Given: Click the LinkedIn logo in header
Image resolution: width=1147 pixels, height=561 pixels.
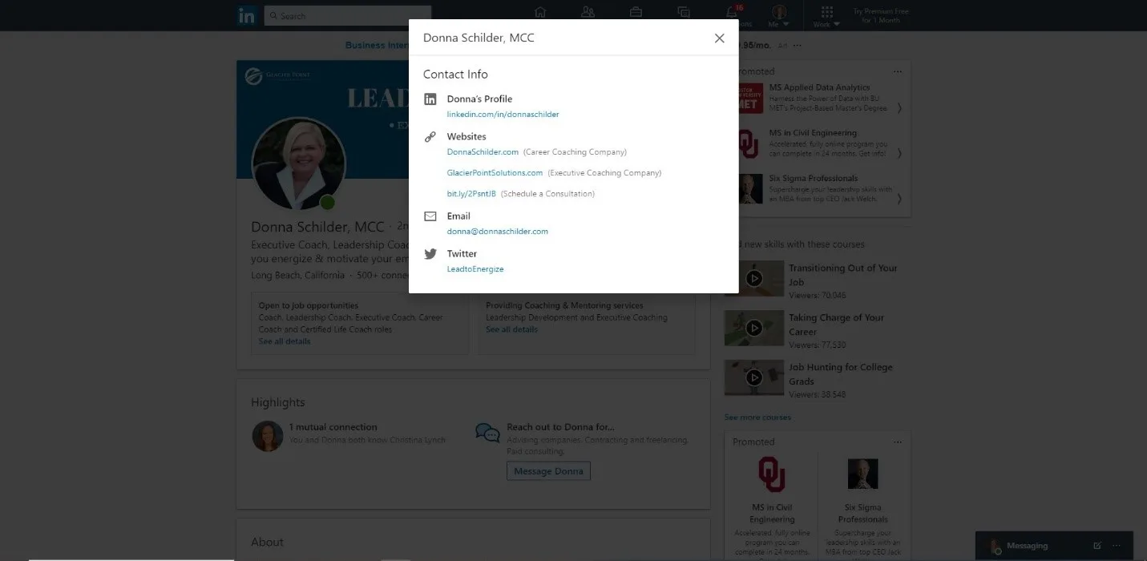Looking at the screenshot, I should click(246, 15).
